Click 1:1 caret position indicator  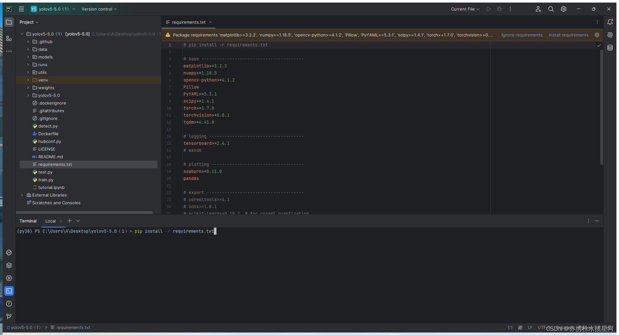point(510,328)
